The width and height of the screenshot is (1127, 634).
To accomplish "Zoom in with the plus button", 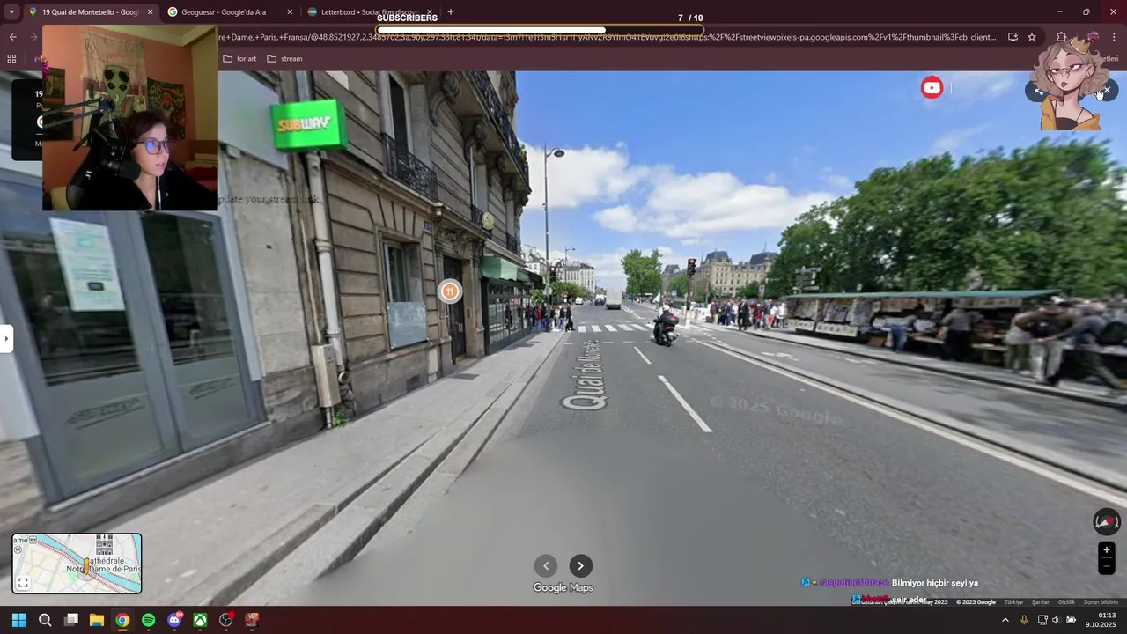I will pos(1107,550).
